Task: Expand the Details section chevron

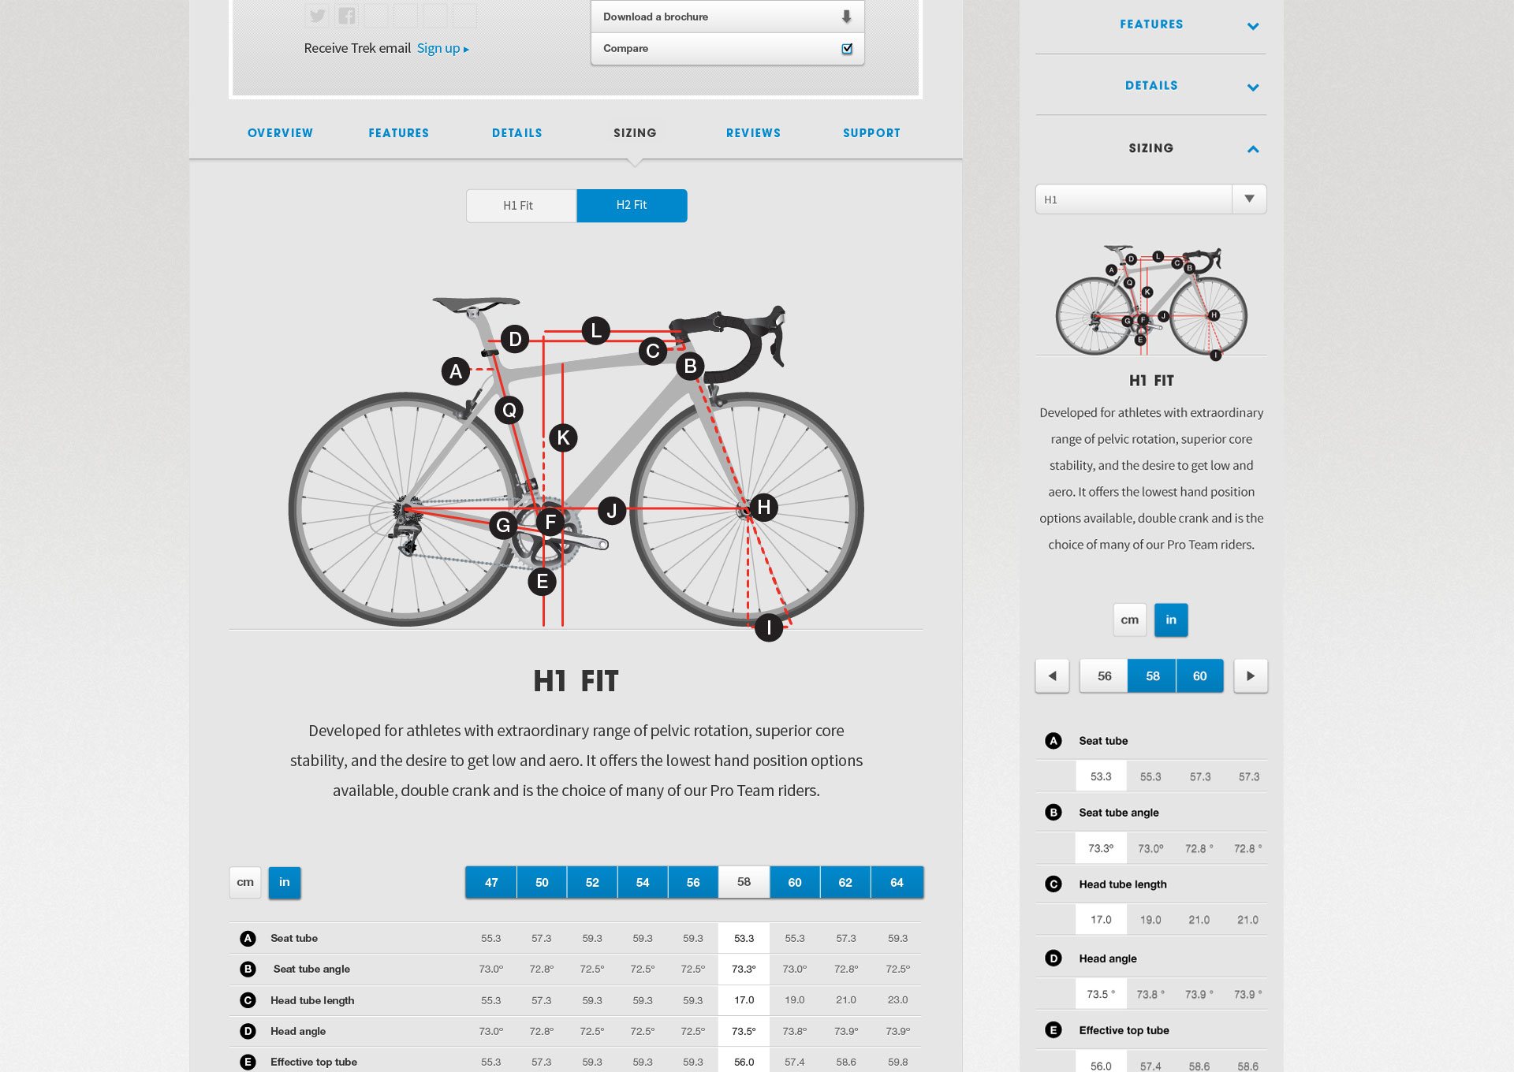Action: [x=1251, y=86]
